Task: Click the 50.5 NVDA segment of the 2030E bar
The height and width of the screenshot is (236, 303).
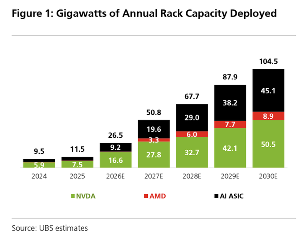Action: tap(268, 144)
